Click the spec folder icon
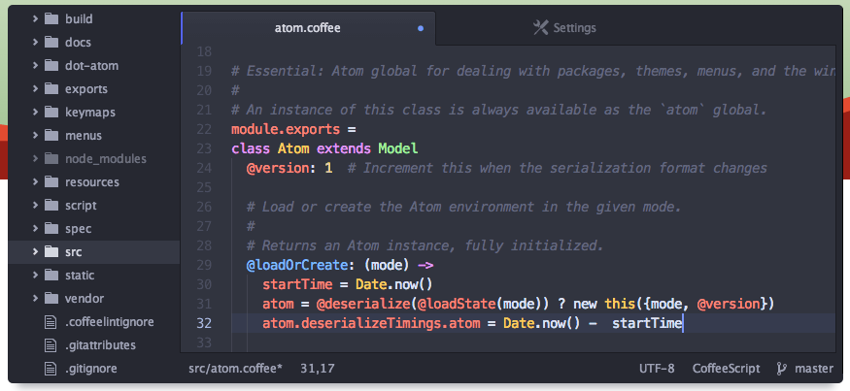The width and height of the screenshot is (850, 391). 51,229
